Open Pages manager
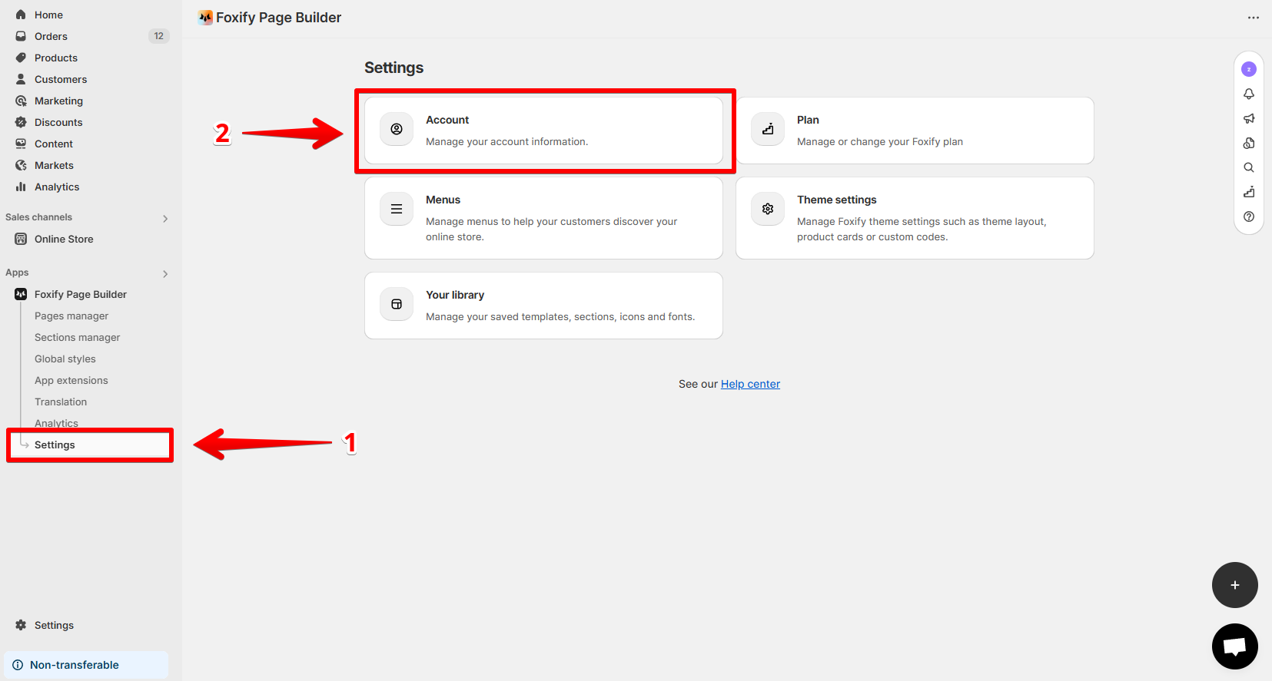The image size is (1272, 681). (x=71, y=316)
